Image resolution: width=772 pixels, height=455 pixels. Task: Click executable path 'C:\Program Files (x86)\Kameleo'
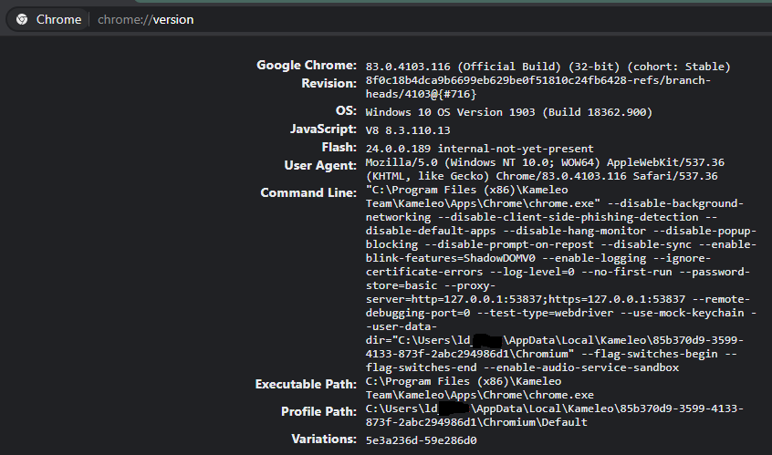pos(464,381)
